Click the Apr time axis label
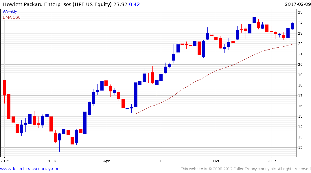Screen dimensions: 311x173 pyautogui.click(x=106, y=161)
